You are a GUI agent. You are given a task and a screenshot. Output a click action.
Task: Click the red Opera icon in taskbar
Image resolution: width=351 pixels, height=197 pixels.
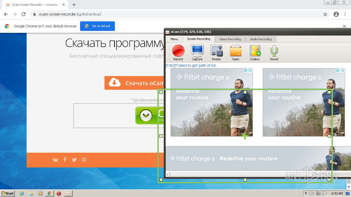pos(59,193)
